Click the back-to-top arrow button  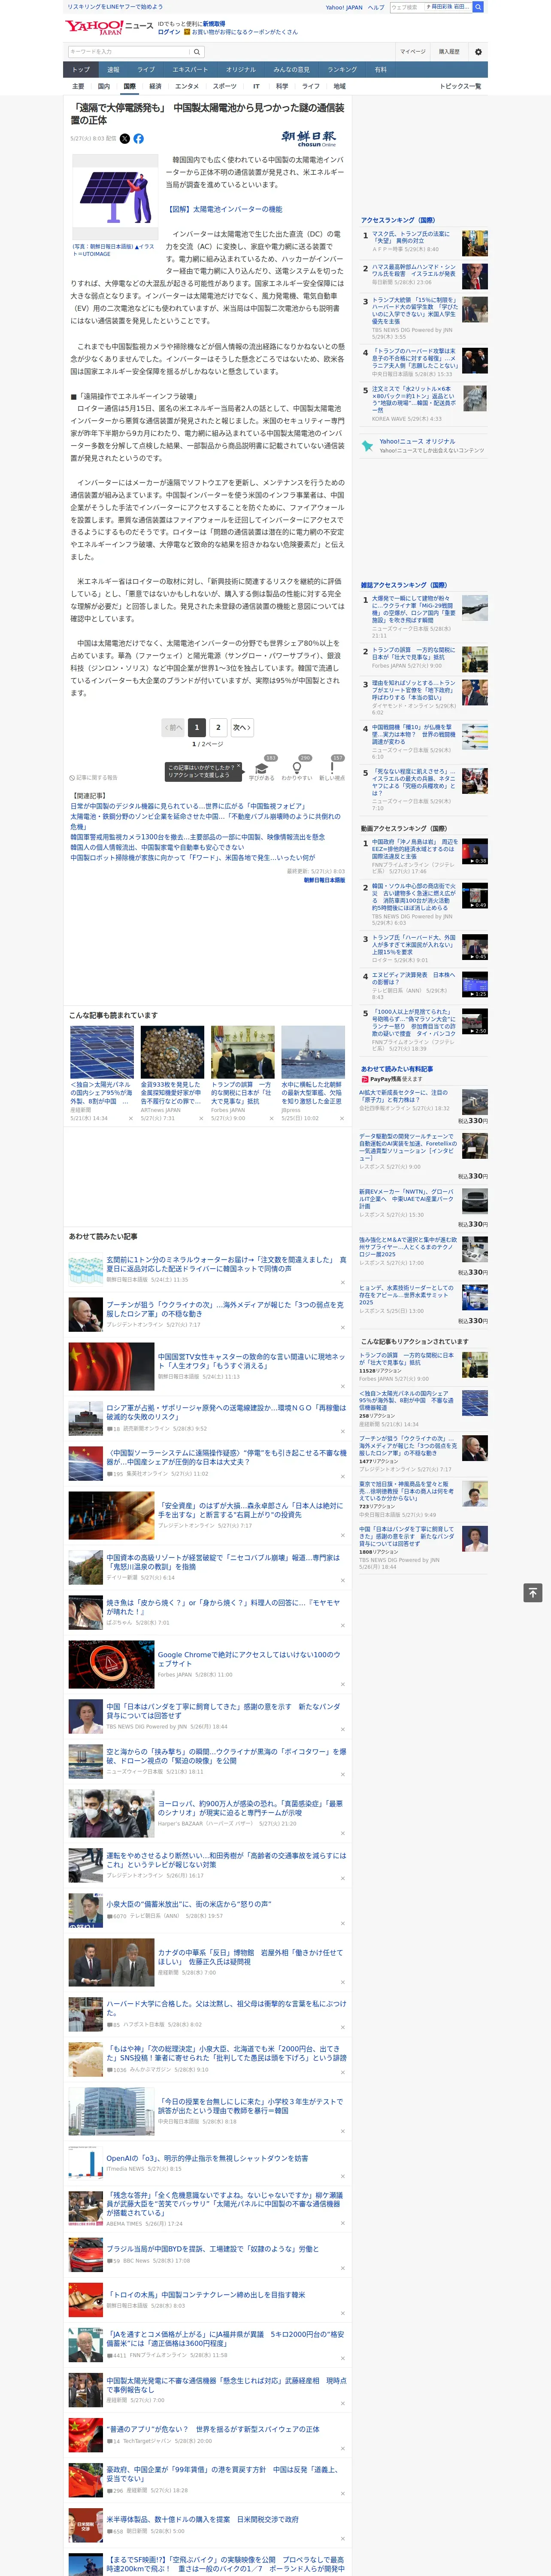click(x=533, y=1593)
